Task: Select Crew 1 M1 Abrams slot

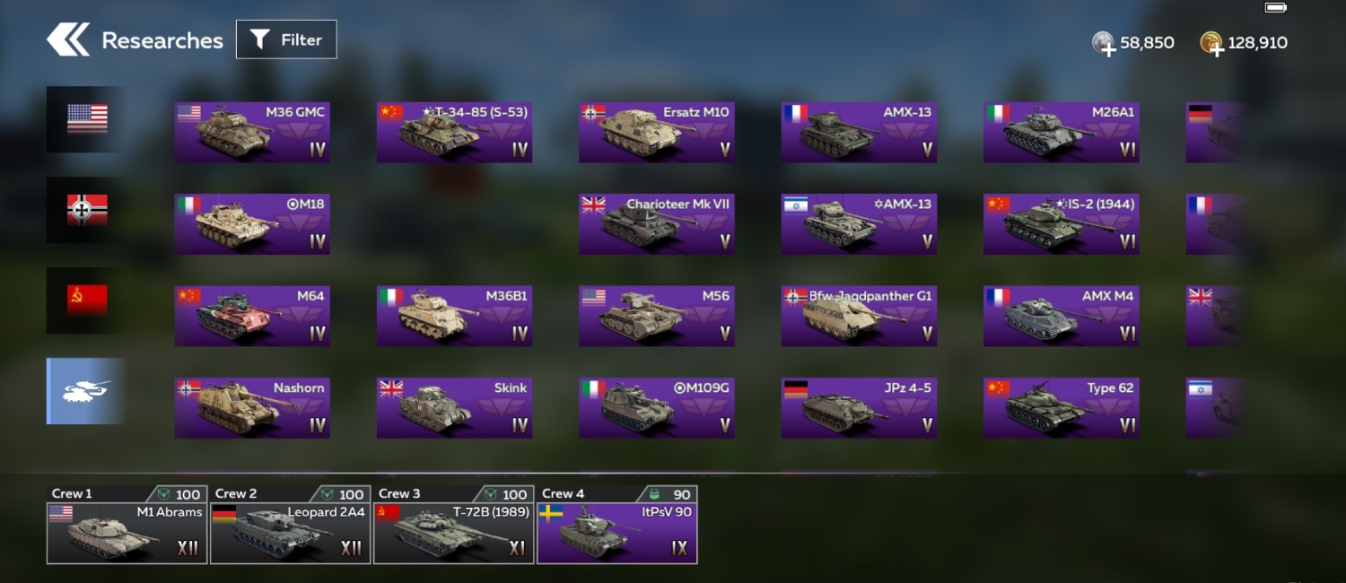Action: tap(127, 525)
